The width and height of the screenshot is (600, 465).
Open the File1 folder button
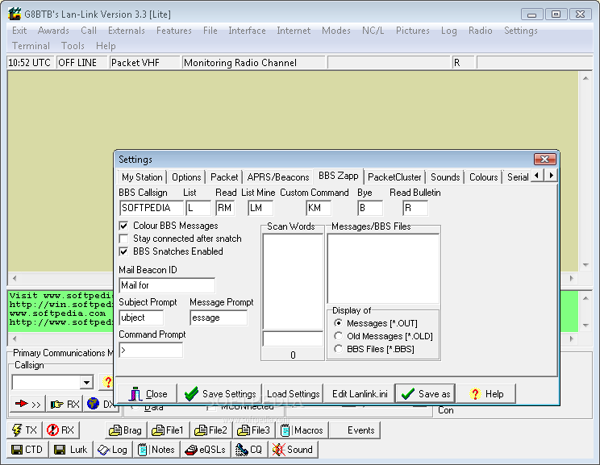168,430
